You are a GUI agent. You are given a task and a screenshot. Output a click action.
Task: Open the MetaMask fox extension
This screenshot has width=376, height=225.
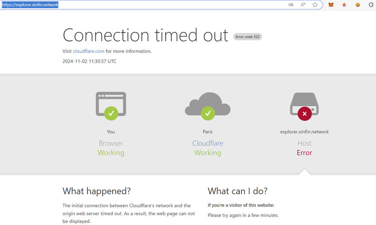point(331,5)
